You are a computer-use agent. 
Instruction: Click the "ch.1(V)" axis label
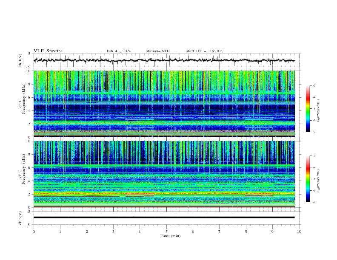[x=20, y=60]
